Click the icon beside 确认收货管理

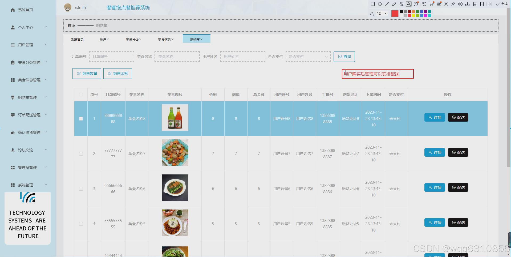(x=13, y=132)
